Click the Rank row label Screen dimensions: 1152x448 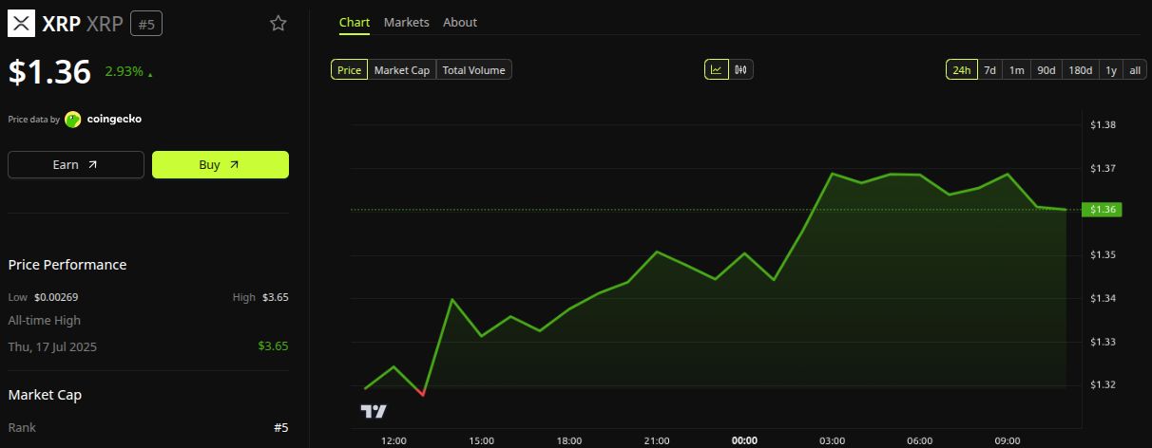point(22,428)
